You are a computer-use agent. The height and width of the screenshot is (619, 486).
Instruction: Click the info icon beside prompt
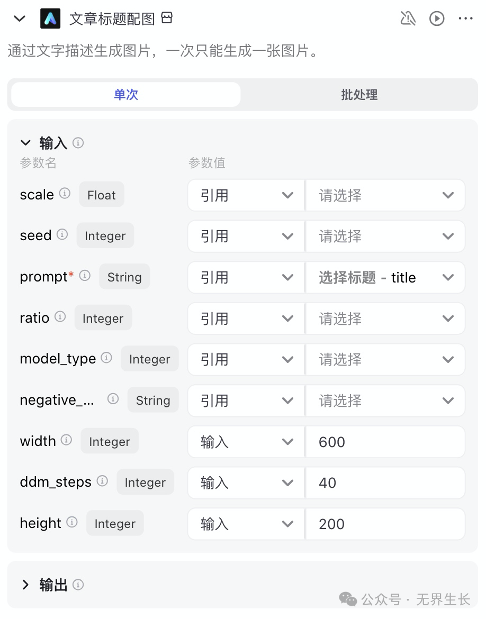[85, 276]
